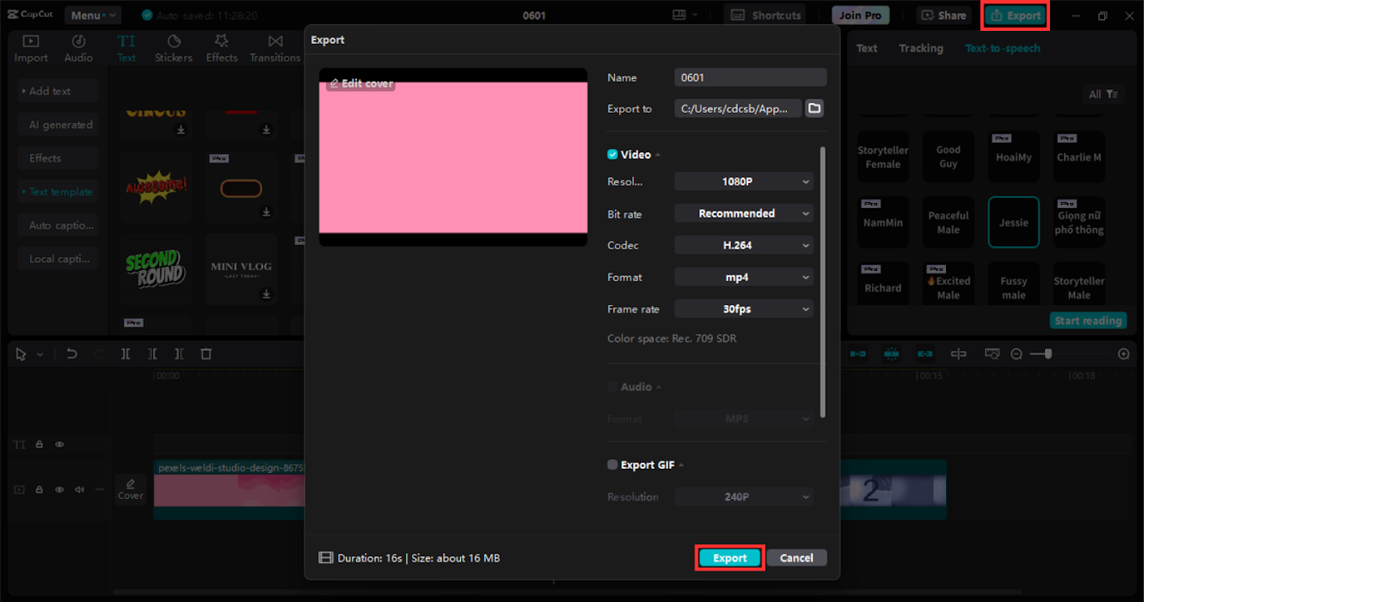
Task: Click the Start reading button
Action: pyautogui.click(x=1088, y=321)
